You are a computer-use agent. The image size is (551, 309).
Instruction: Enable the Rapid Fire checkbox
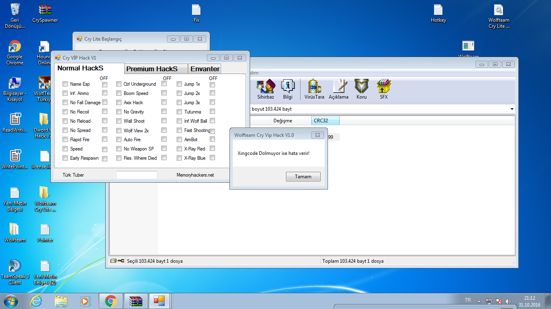(x=65, y=140)
